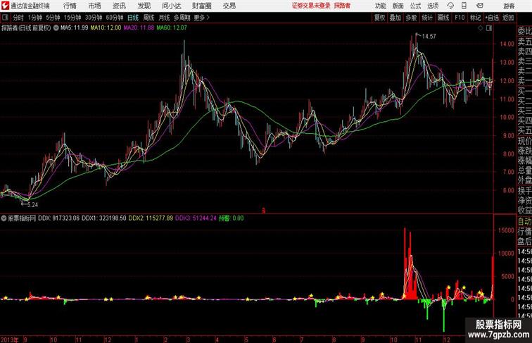Screen dimensions: 532x343
Task: Open the 资讯 menu
Action: (x=119, y=6)
